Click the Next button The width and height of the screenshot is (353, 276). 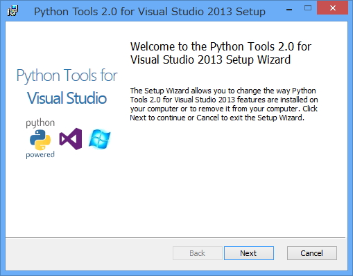pos(249,253)
